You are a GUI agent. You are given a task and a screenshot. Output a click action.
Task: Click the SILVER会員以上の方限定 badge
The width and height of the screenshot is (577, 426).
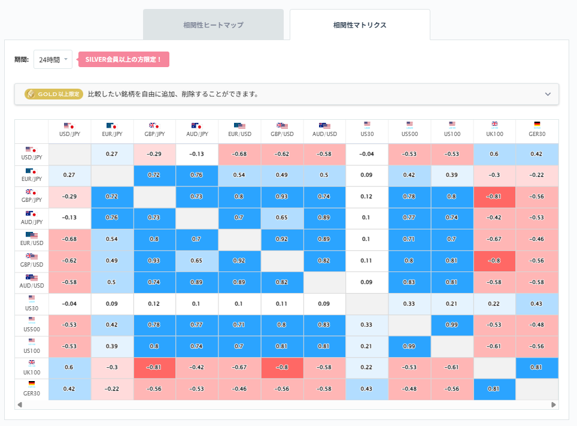(123, 59)
